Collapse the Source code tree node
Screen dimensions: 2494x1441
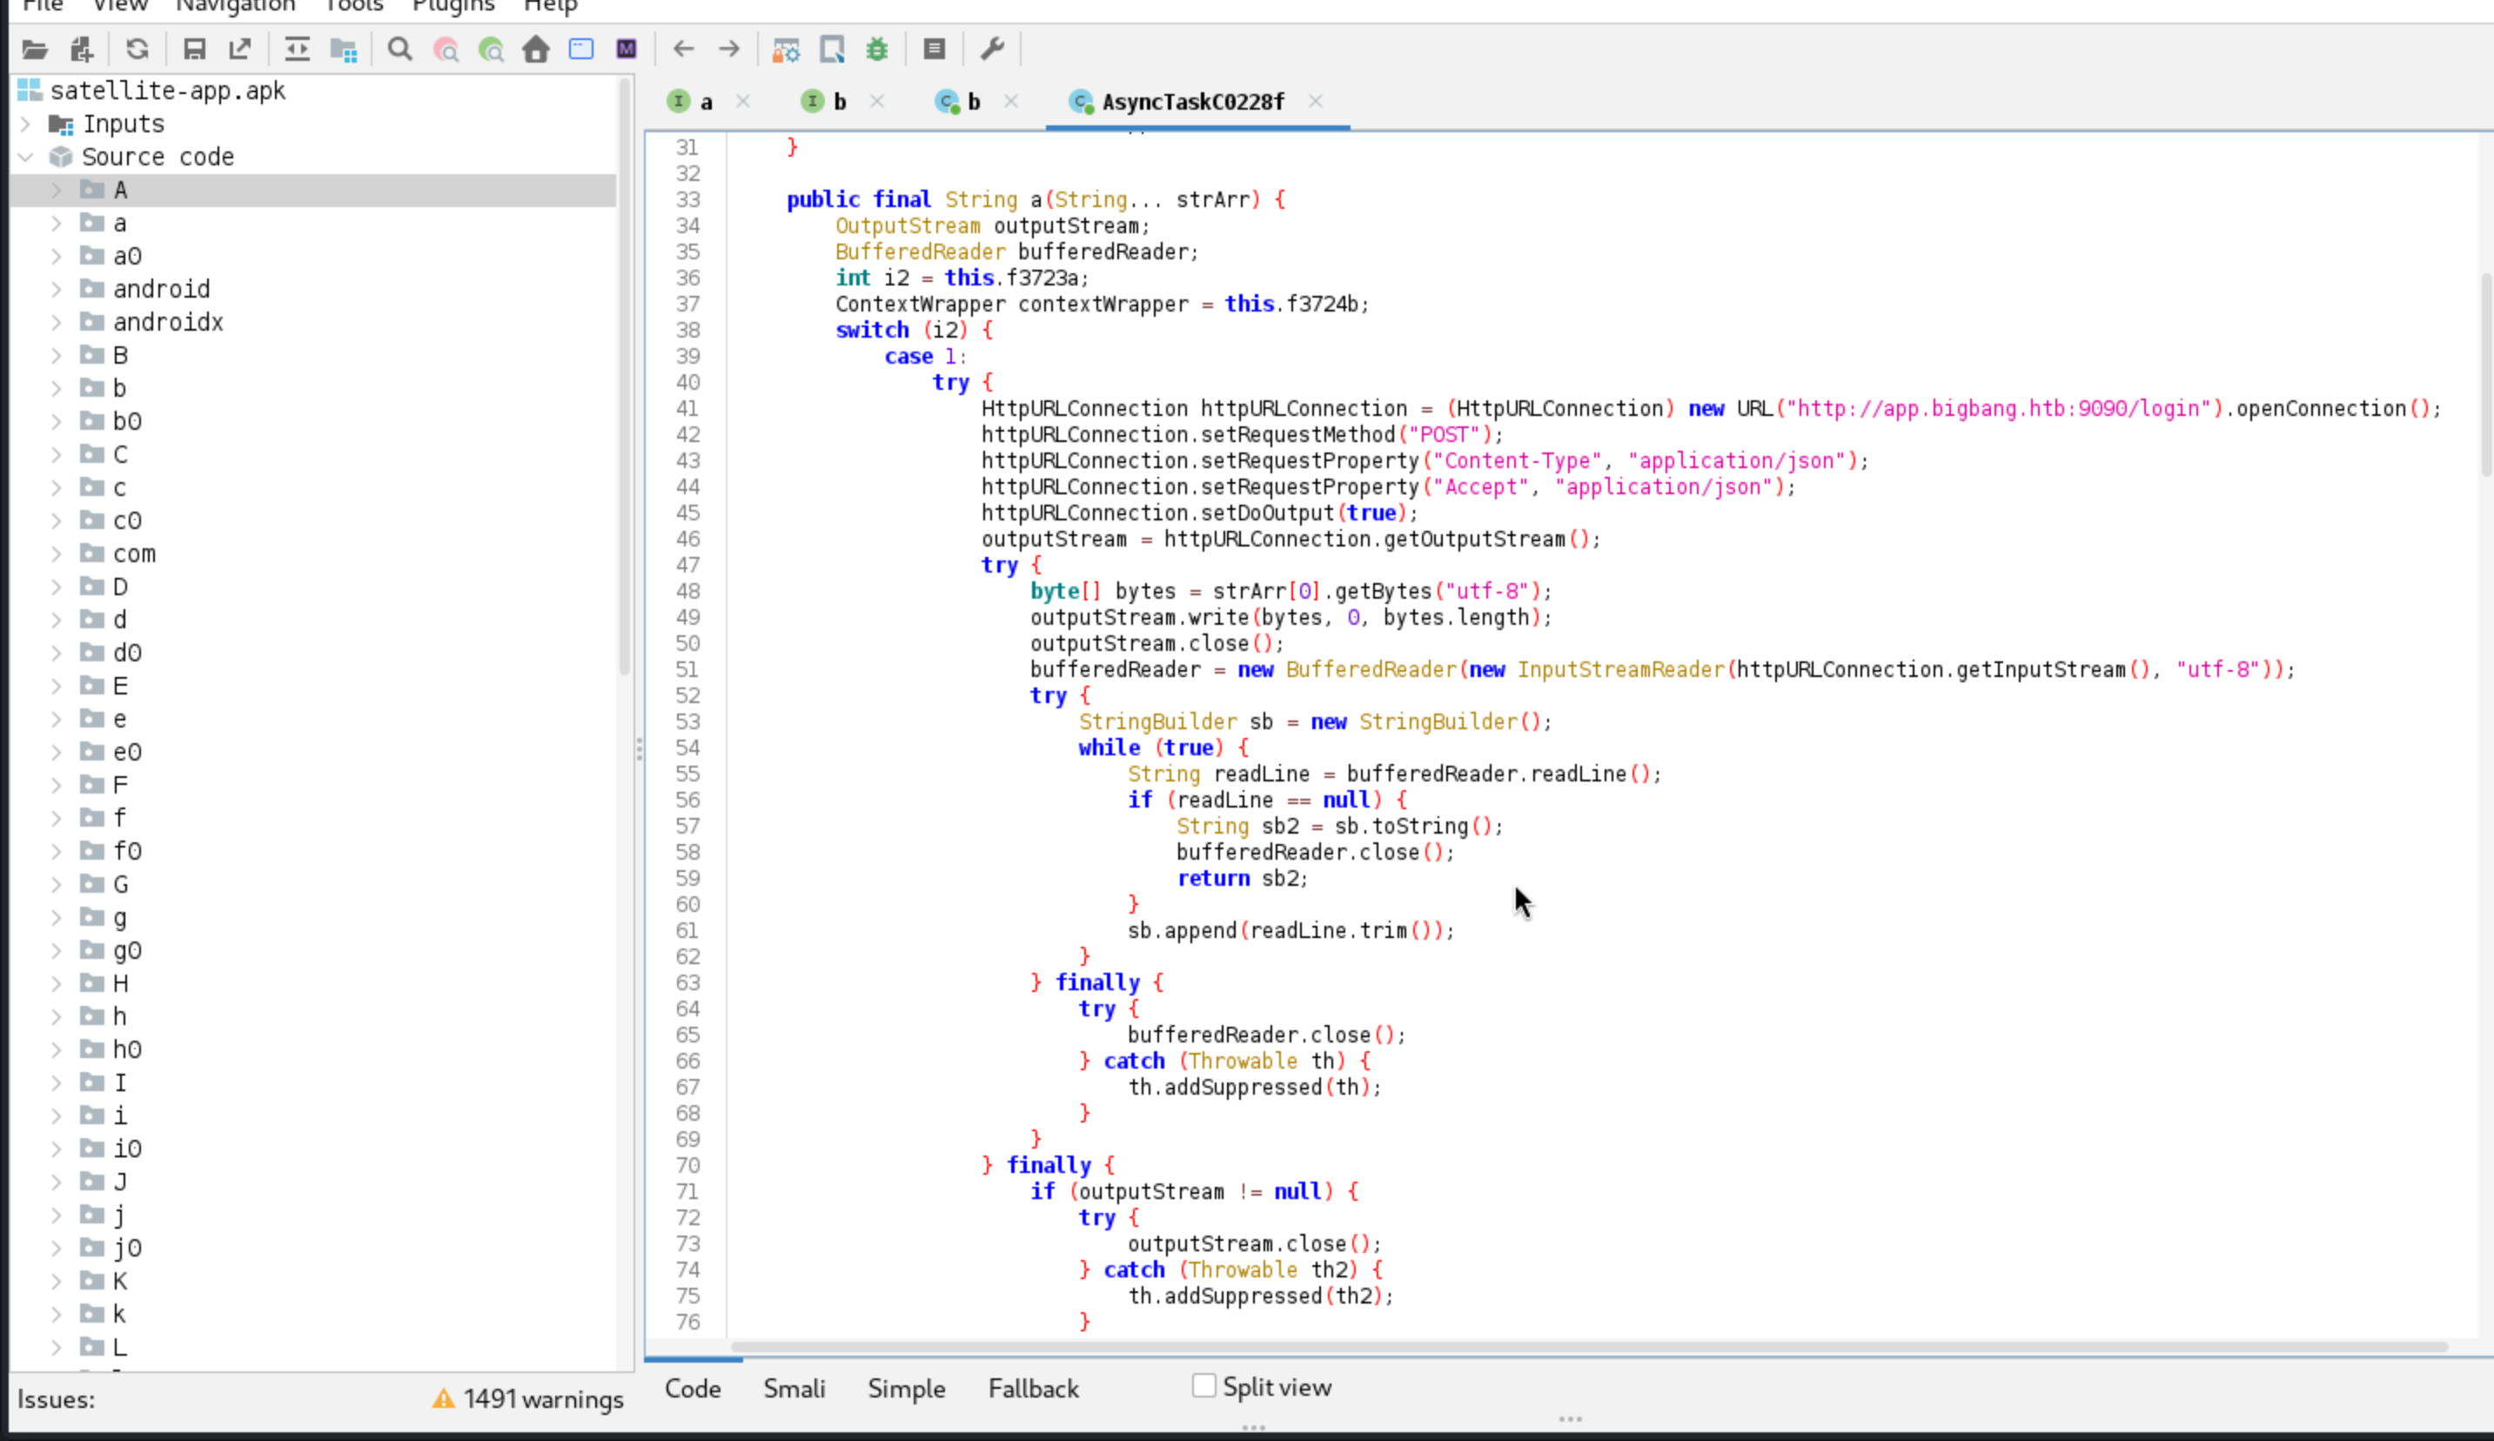point(27,157)
